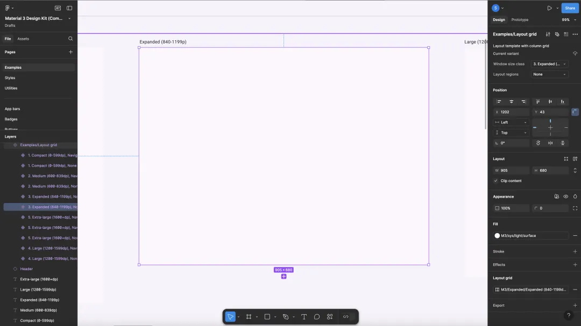Viewport: 581px width, 326px height.
Task: Flip horizontal icon in Position section
Action: tap(550, 143)
